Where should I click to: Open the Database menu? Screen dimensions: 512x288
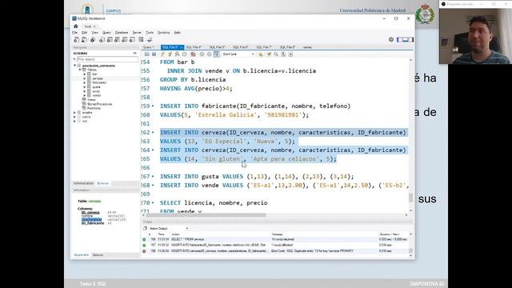[122, 33]
